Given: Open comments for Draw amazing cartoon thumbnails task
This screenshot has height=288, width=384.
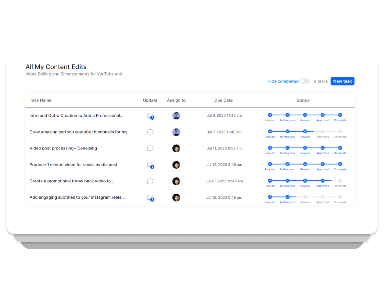Looking at the screenshot, I should click(x=150, y=132).
